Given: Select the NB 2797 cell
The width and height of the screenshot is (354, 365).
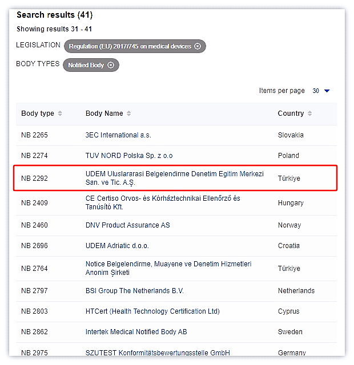Looking at the screenshot, I should click(34, 291).
